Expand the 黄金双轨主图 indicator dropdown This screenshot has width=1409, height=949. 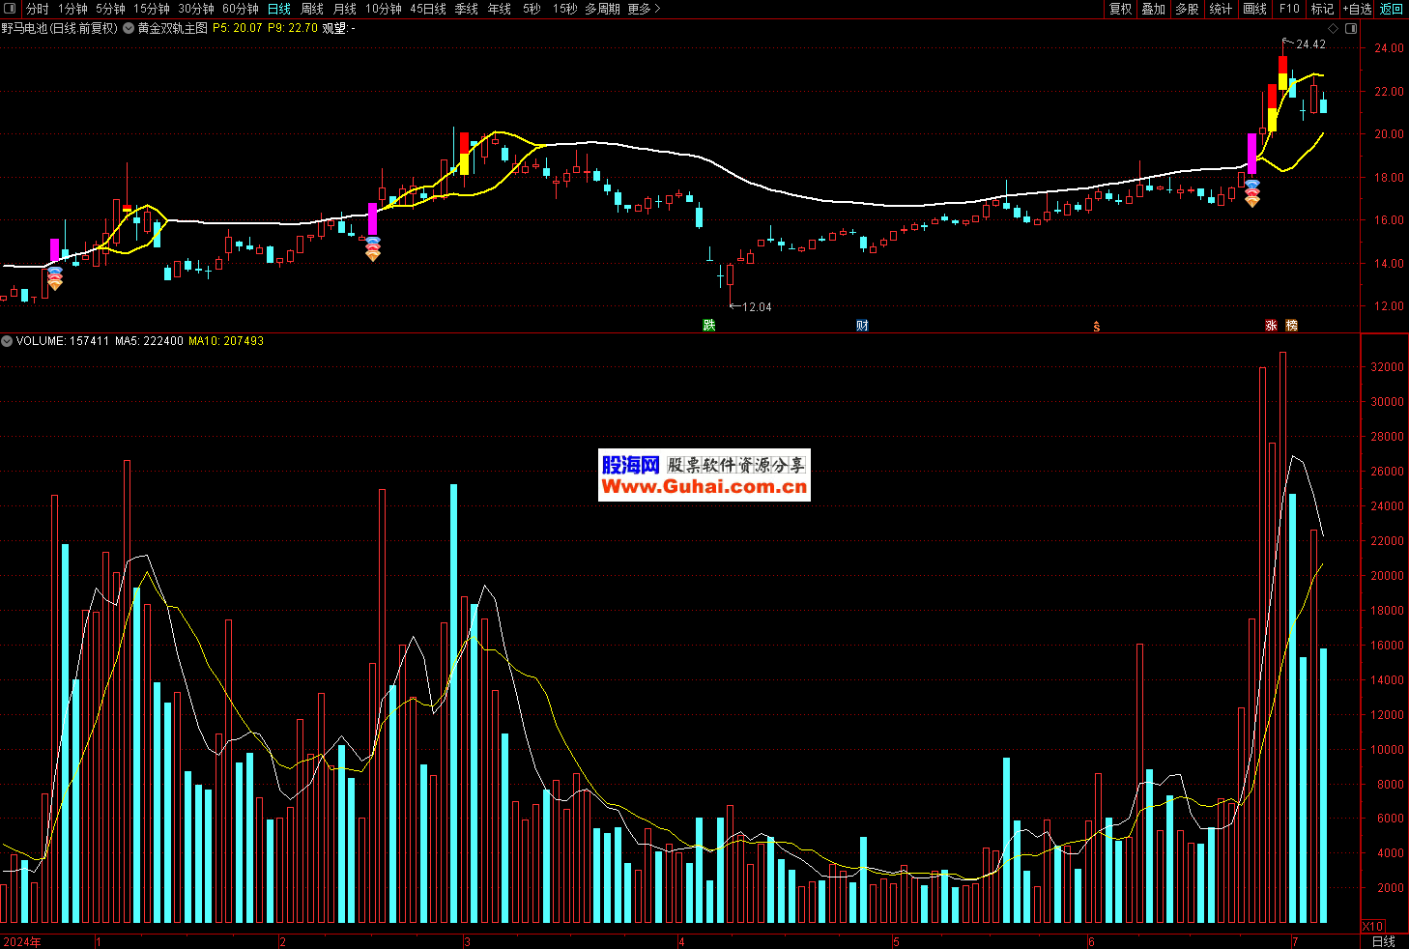(129, 28)
